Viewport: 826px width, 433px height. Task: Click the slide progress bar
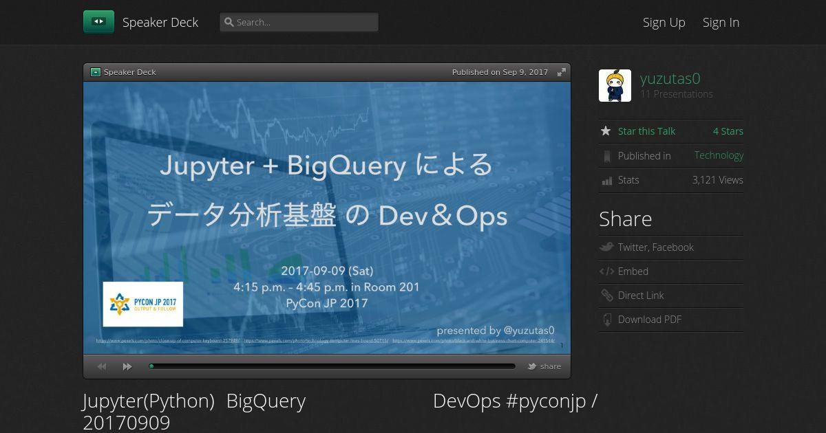[332, 366]
